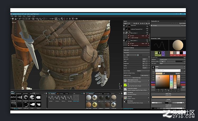The width and height of the screenshot is (198, 121).
Task: Open the Edit menu
Action: pos(16,16)
